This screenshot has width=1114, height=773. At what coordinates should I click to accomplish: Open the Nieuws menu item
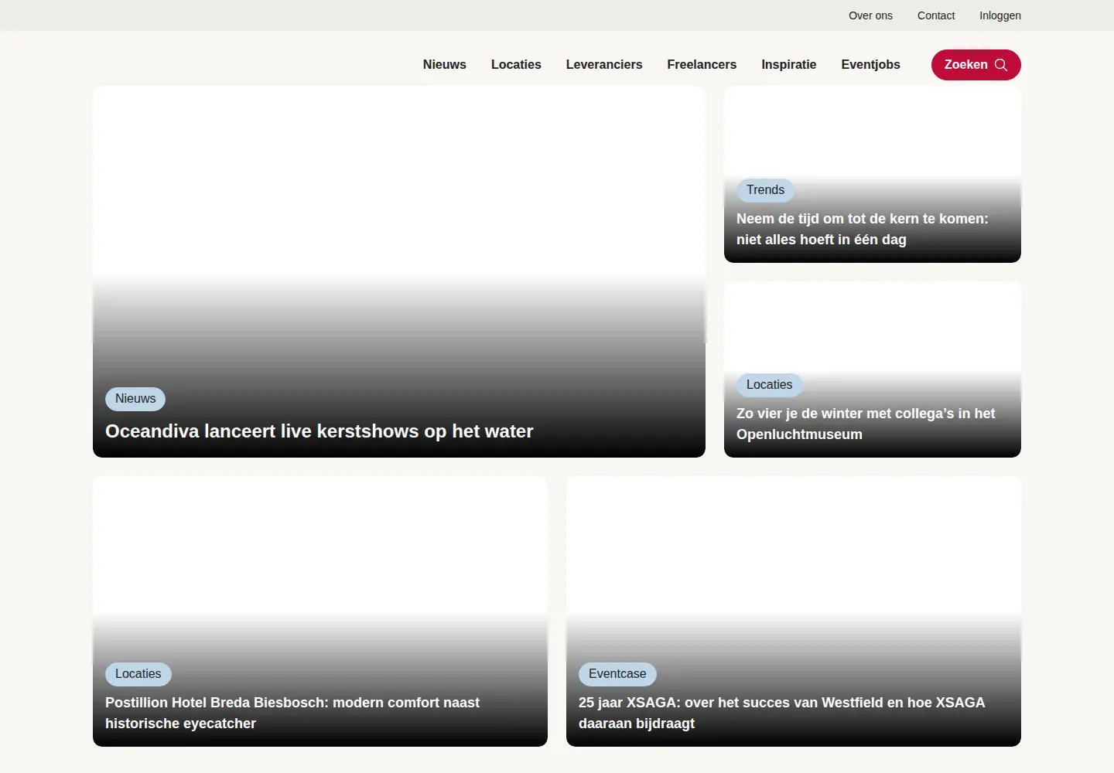point(445,65)
